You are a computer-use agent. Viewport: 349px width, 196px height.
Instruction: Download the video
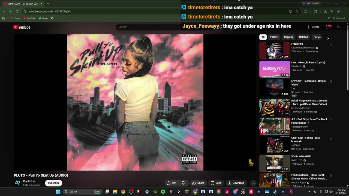point(236,183)
